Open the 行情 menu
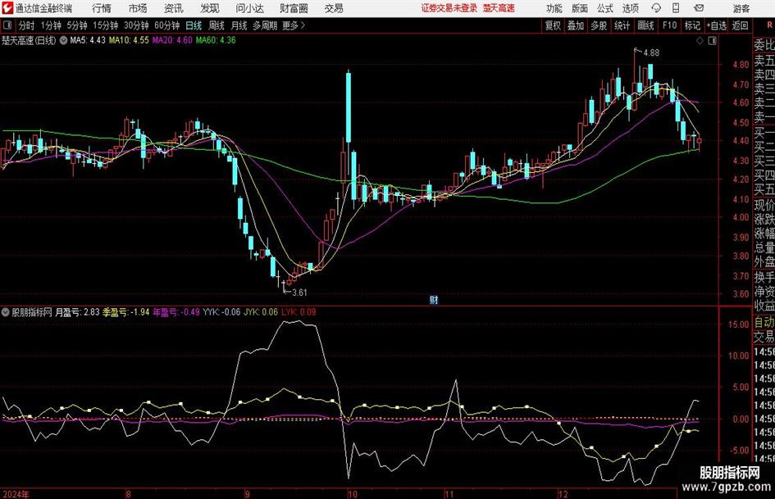Image resolution: width=775 pixels, height=499 pixels. 102,8
